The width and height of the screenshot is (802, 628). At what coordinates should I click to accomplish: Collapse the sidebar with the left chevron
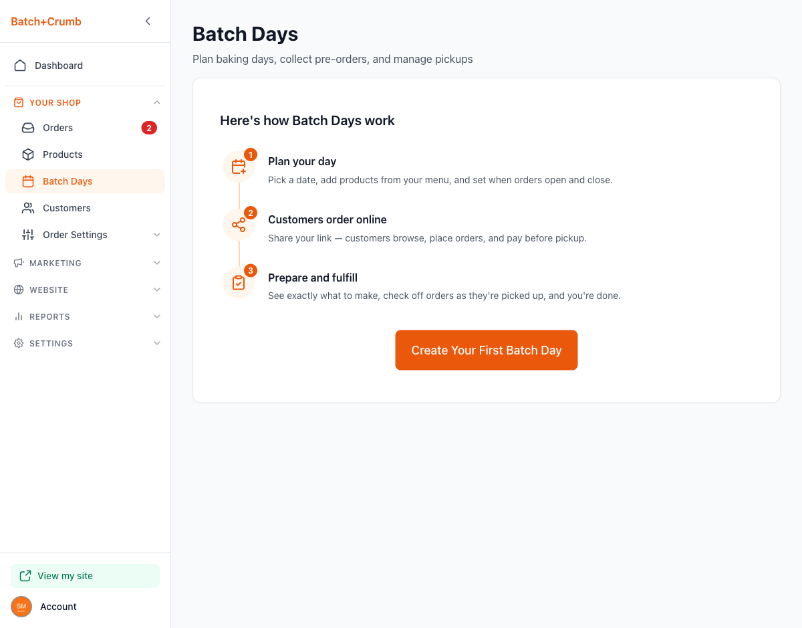148,21
